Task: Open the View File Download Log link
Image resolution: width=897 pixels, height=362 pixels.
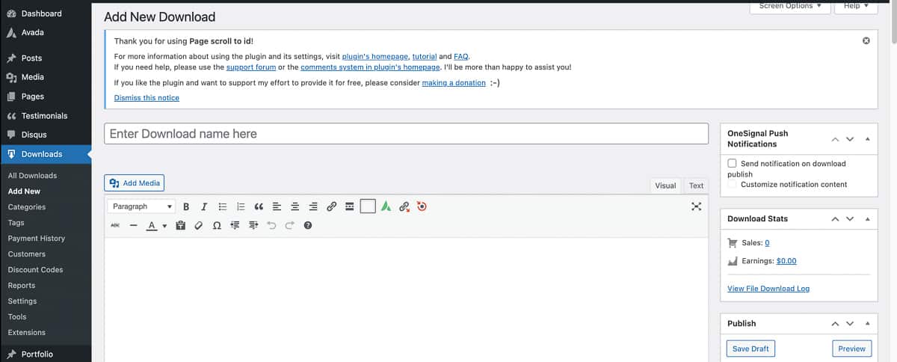Action: pos(768,288)
